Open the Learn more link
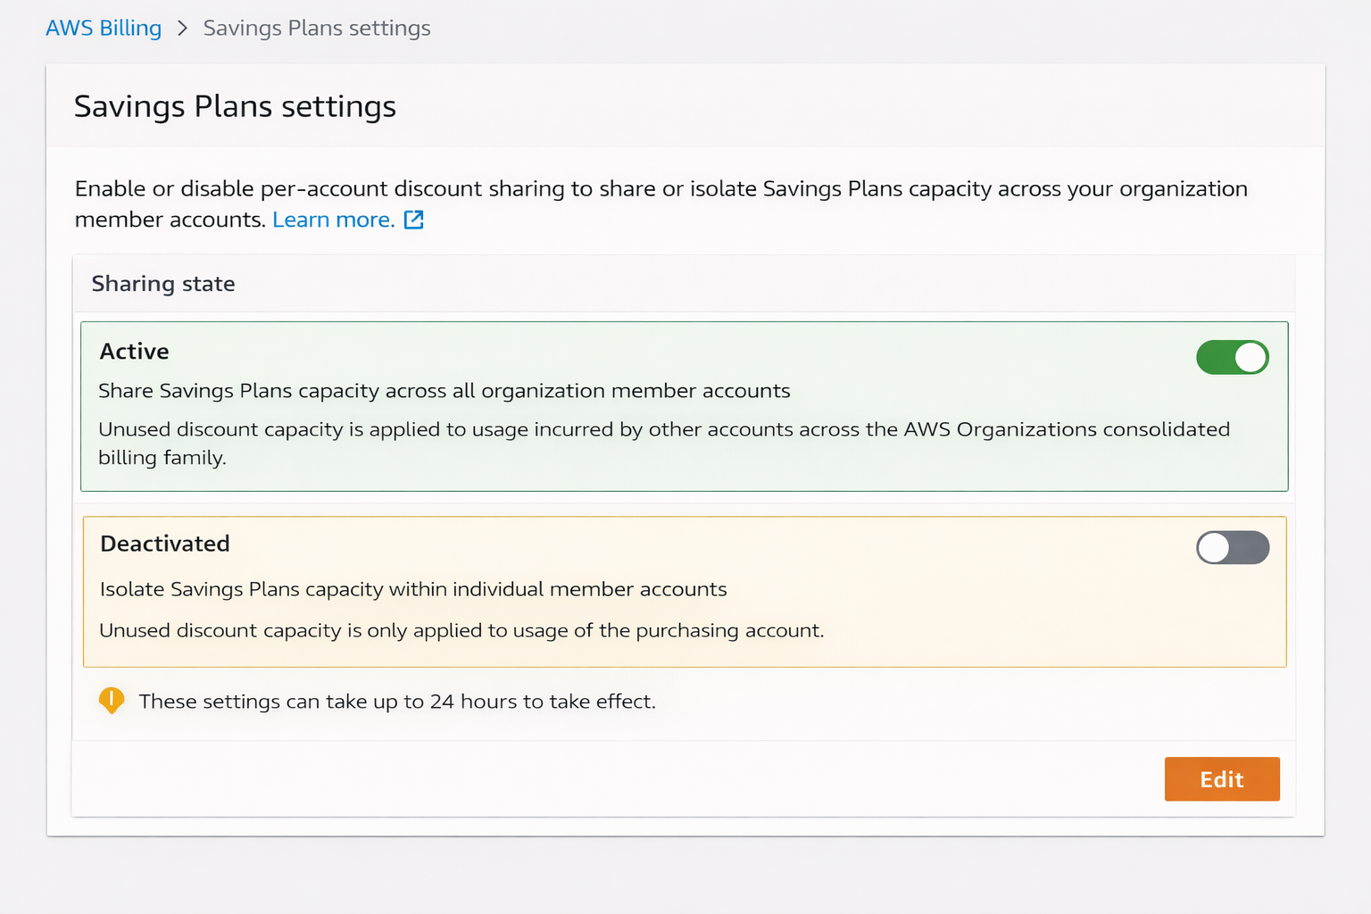The height and width of the screenshot is (914, 1371). pos(333,220)
